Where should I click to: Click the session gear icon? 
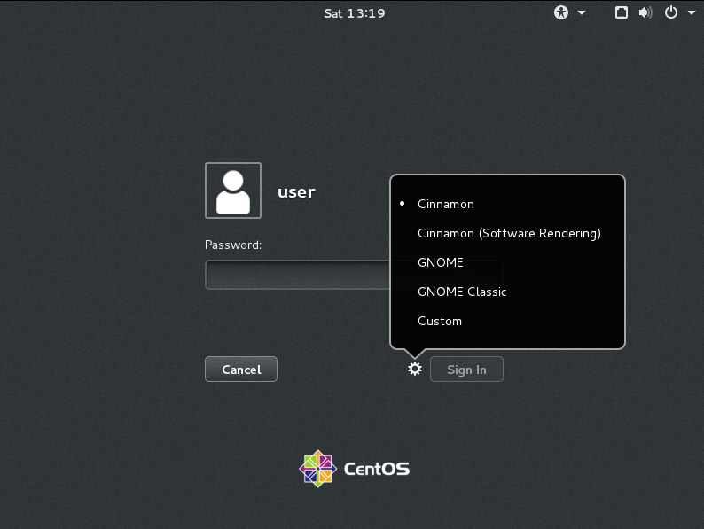click(415, 369)
